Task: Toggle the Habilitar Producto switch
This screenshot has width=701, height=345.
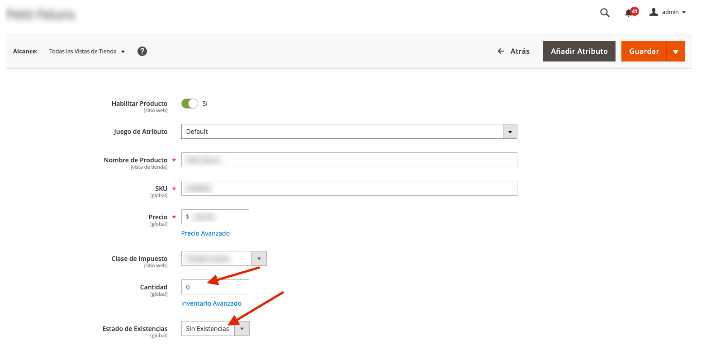Action: point(189,104)
